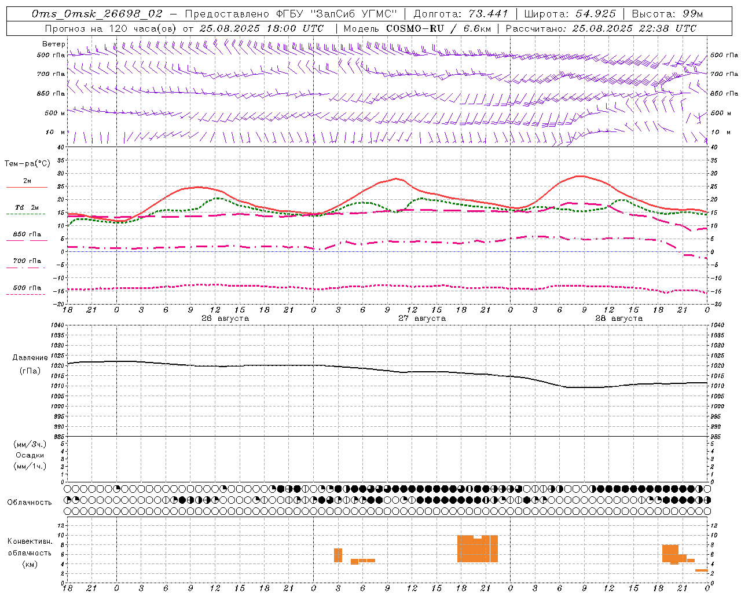Click the "500 гПа" temperature legend entry

27,288
